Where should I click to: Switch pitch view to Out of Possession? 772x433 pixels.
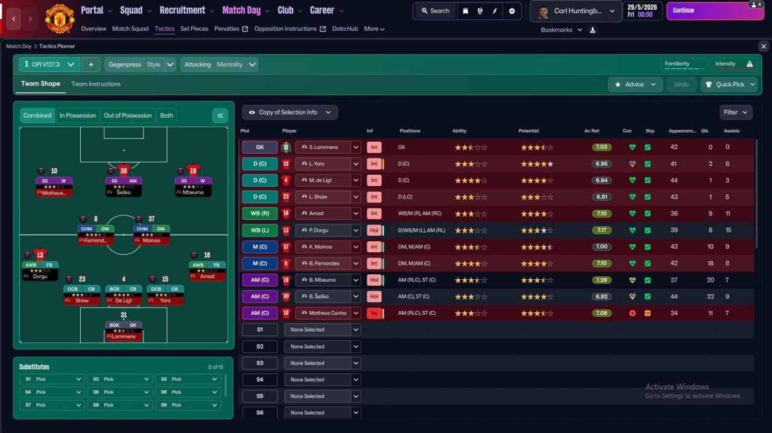coord(128,115)
